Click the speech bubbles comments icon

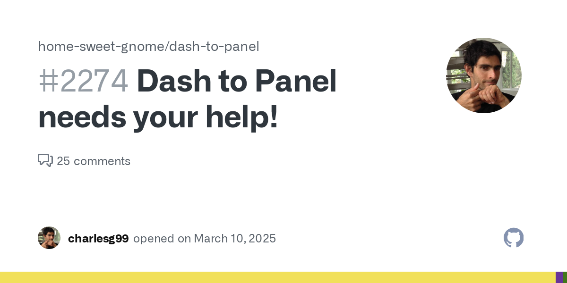pos(45,160)
